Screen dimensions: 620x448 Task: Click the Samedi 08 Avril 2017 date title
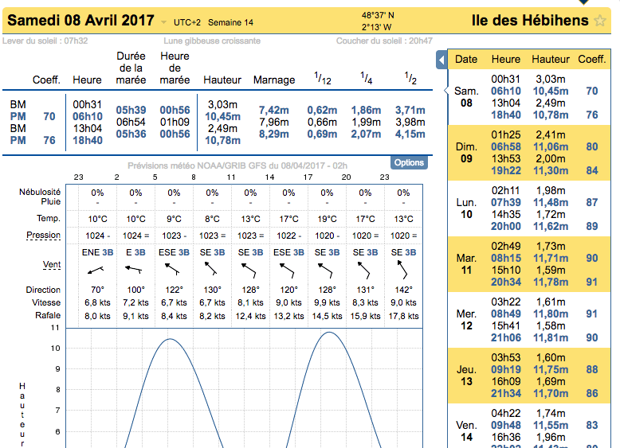point(80,21)
